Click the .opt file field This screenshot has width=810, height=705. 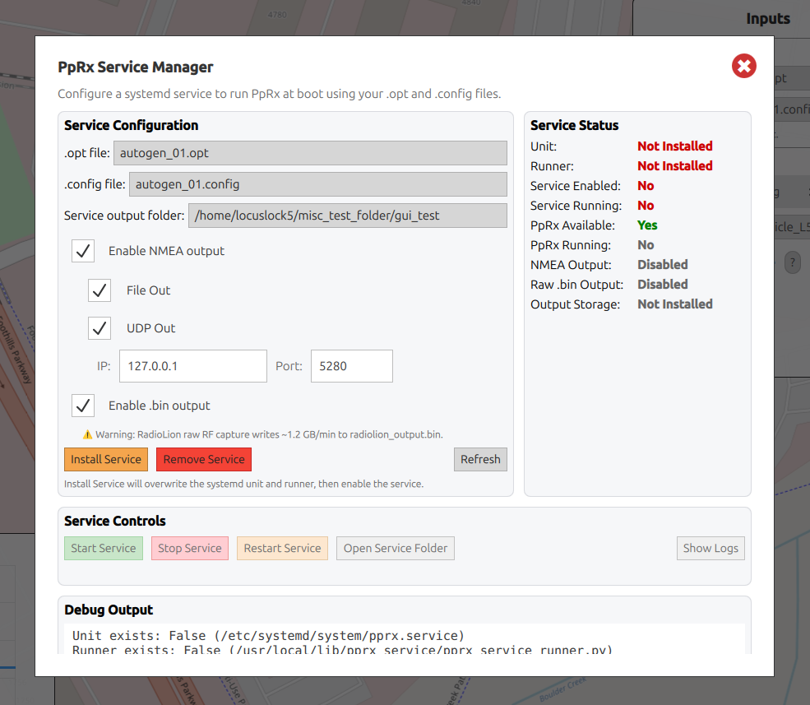click(x=310, y=153)
